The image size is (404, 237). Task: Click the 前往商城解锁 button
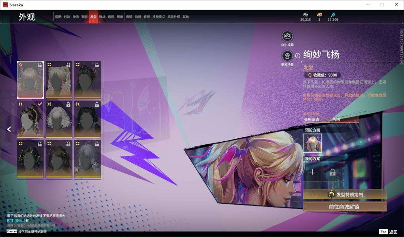345,207
